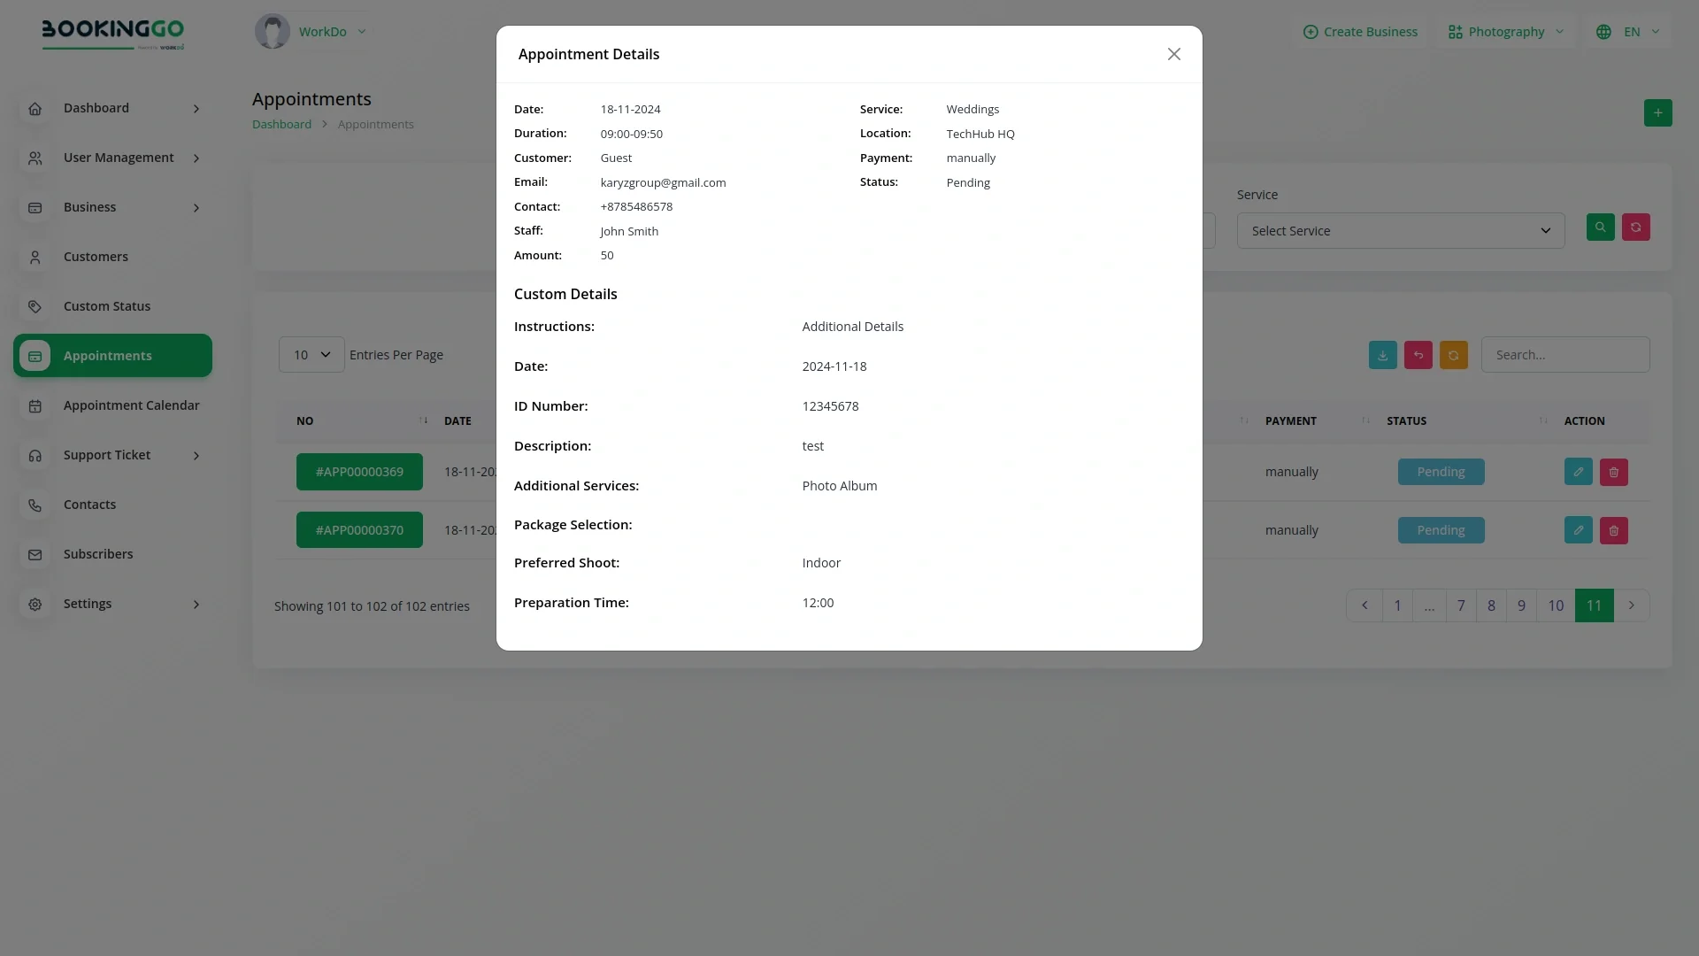Click the Create Business button

coord(1360,32)
